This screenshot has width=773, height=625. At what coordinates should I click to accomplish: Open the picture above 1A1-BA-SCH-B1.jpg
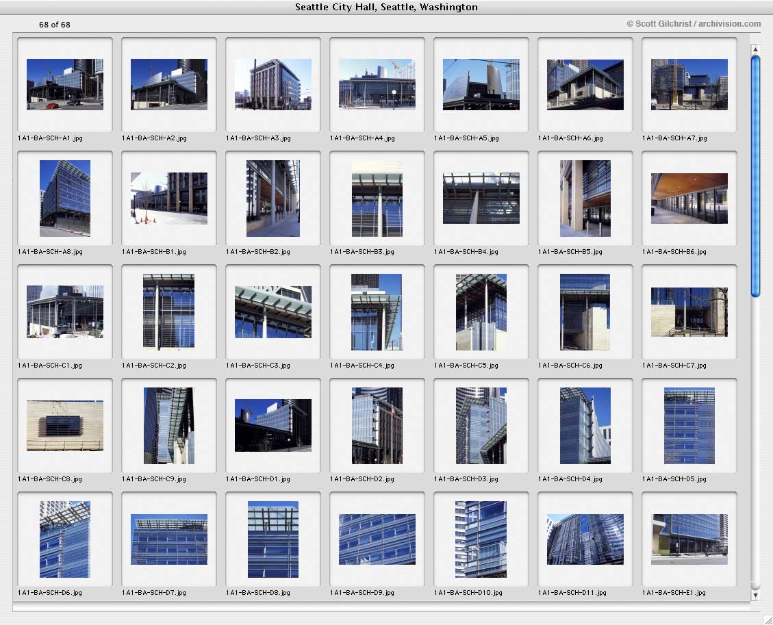[x=169, y=198]
